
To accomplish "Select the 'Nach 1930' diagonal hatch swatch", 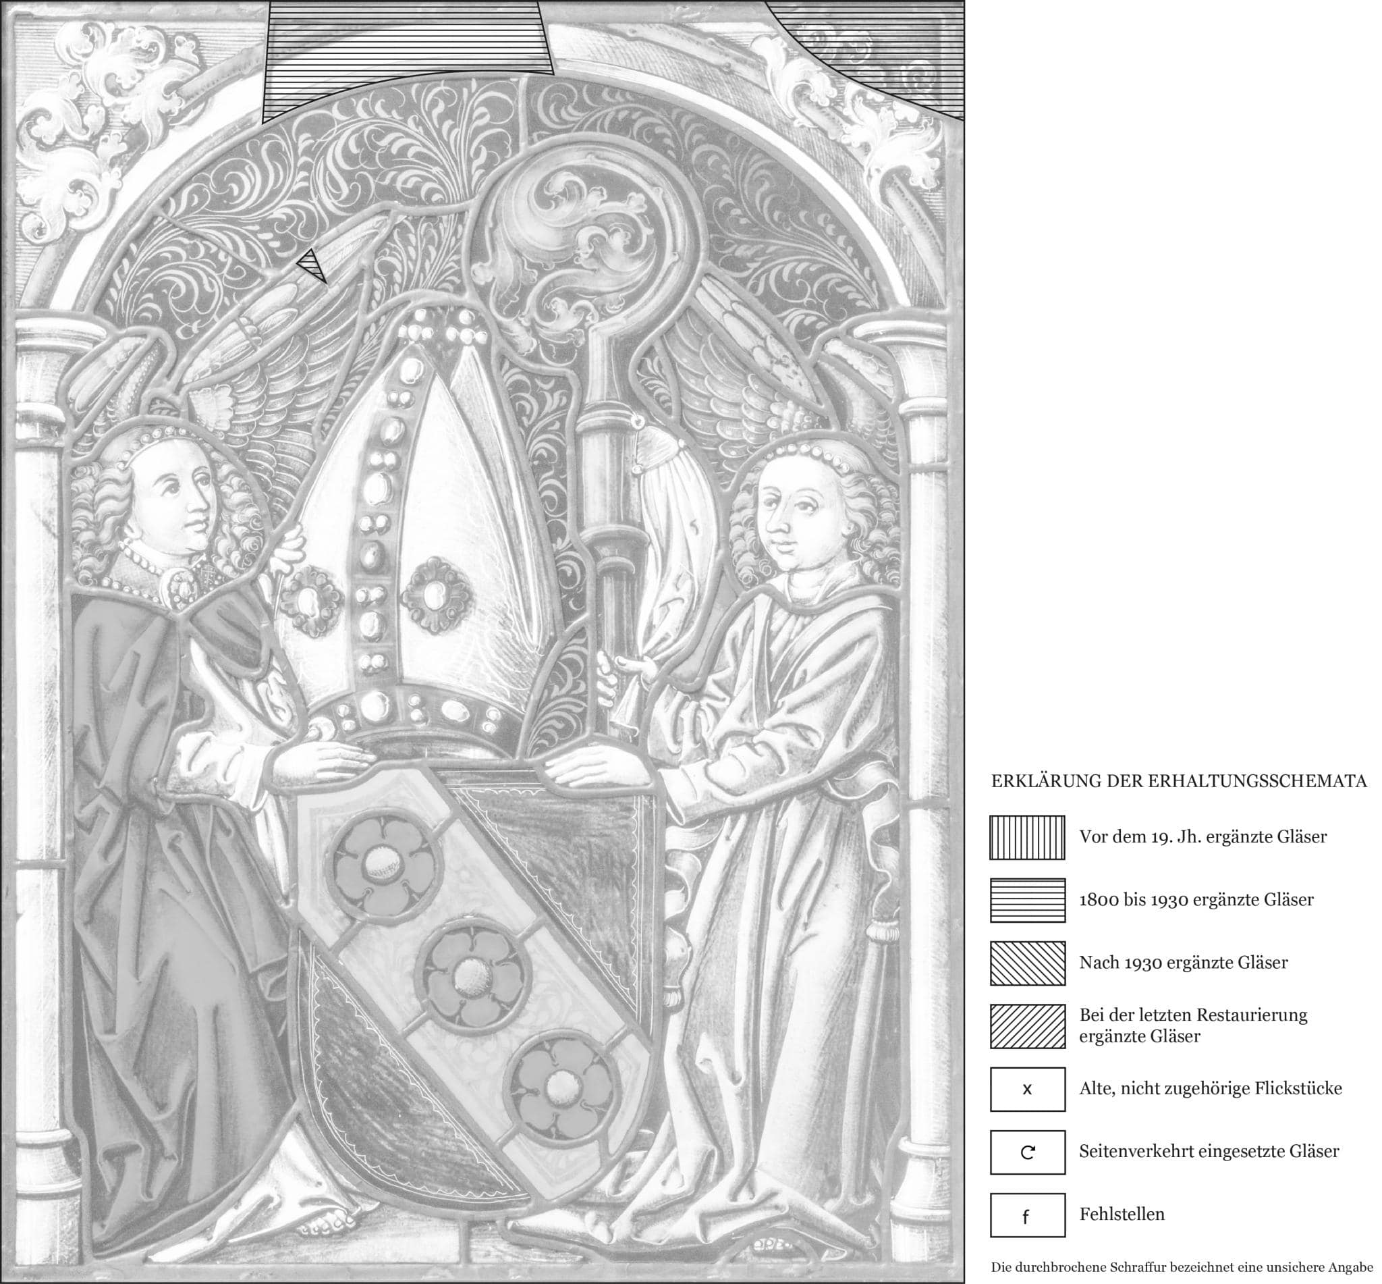I will click(1026, 963).
